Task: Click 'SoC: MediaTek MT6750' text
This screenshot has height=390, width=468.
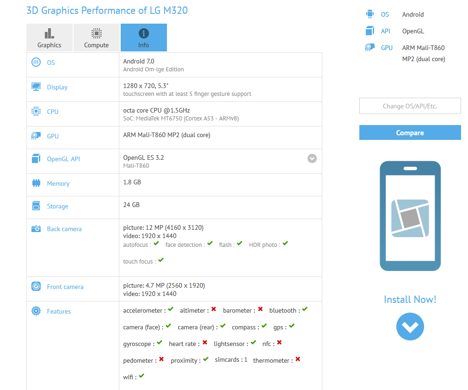Action: (x=153, y=119)
